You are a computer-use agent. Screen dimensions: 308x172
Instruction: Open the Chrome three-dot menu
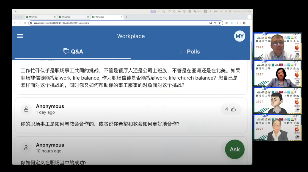(249, 23)
